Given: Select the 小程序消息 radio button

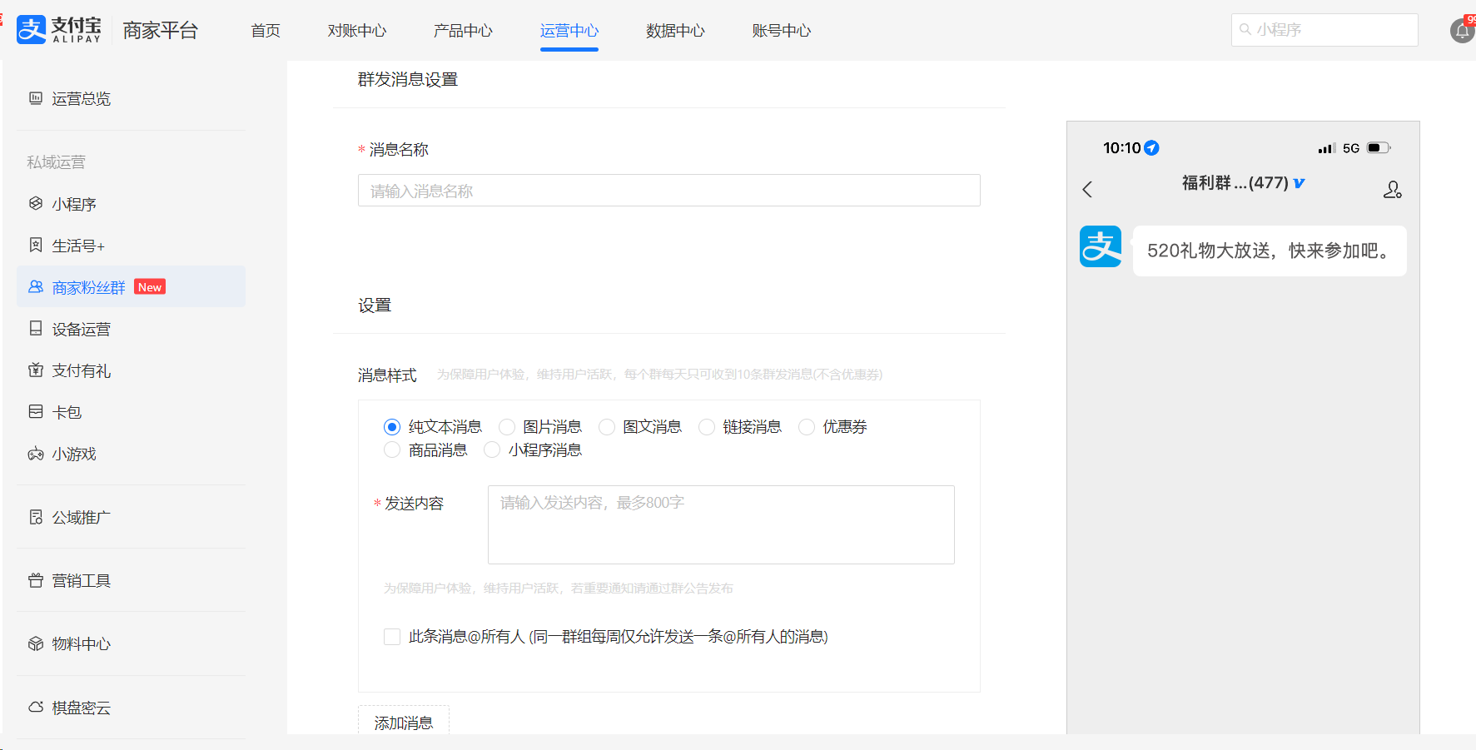Looking at the screenshot, I should (492, 450).
